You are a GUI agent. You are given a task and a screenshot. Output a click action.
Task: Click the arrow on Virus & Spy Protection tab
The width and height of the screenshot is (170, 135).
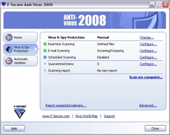point(36,49)
